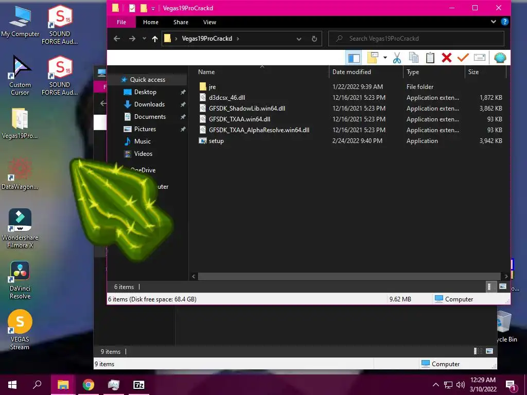Open Pictures in navigation pane

tap(145, 129)
